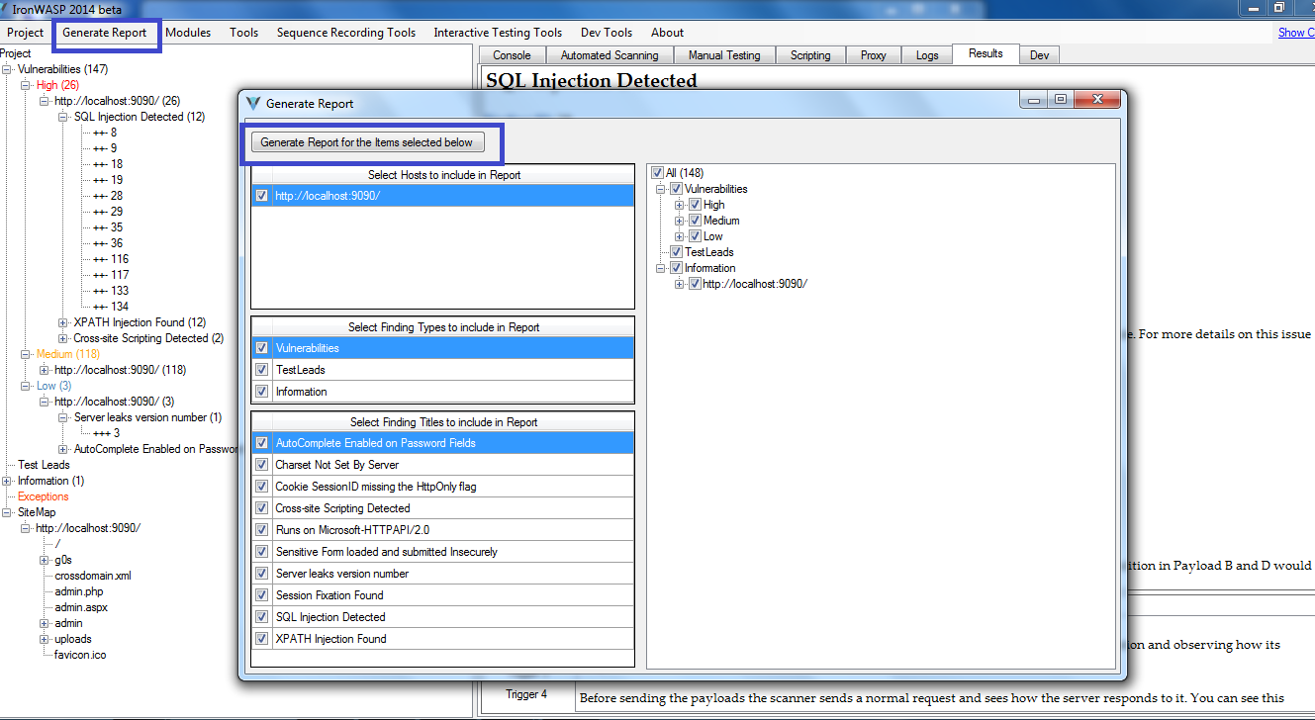Switch to the Automated Scanning tab
The height and width of the screenshot is (720, 1315).
(610, 54)
